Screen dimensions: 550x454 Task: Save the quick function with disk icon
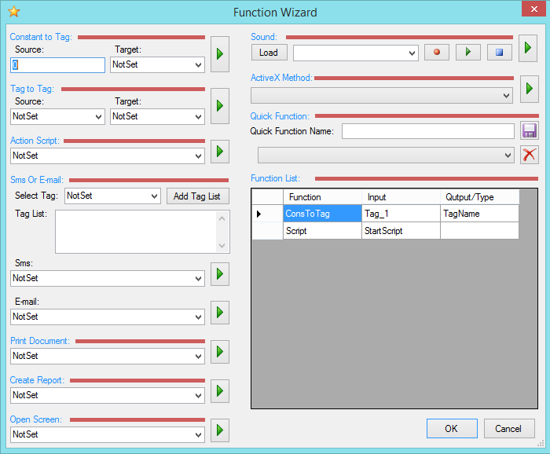[530, 131]
